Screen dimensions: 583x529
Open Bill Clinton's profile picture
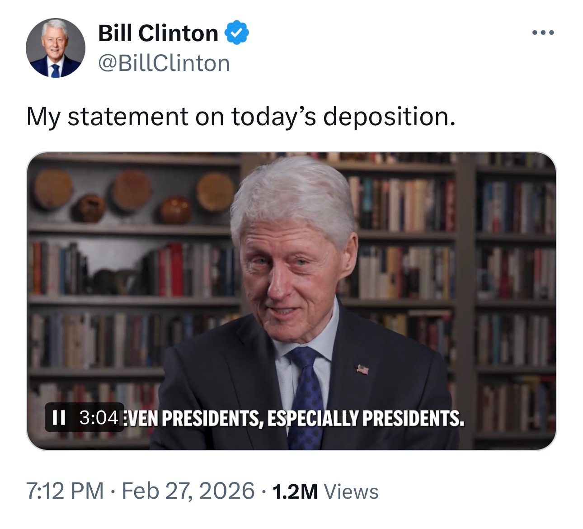[x=55, y=48]
